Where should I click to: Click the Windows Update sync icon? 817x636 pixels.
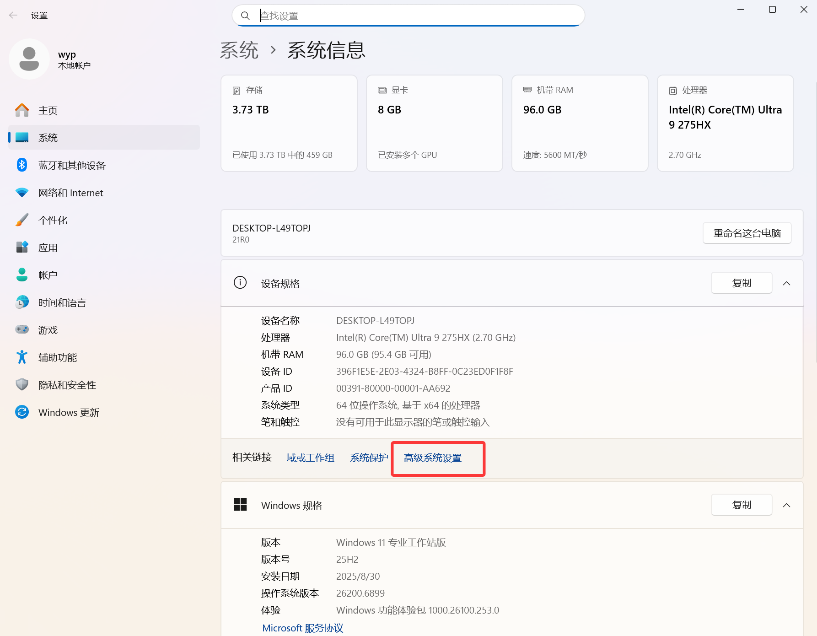(22, 412)
